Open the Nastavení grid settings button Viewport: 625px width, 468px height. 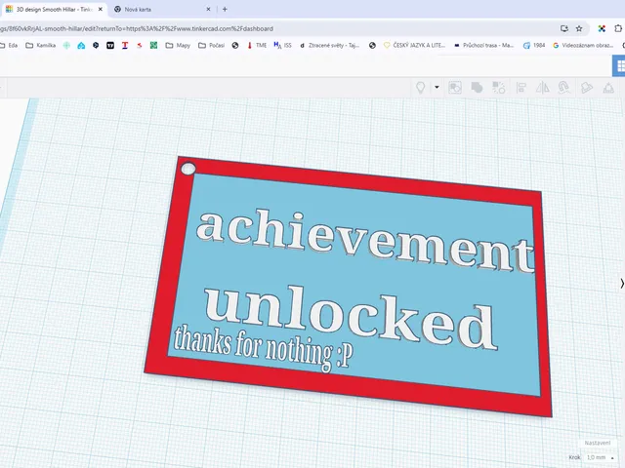pyautogui.click(x=597, y=443)
